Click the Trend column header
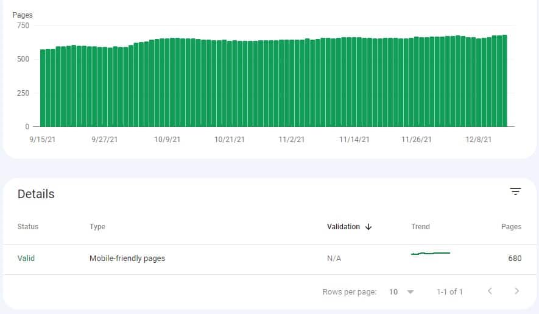Viewport: 539px width, 314px height. point(420,227)
